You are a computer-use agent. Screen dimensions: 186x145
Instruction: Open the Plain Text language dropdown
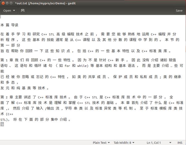101,143
